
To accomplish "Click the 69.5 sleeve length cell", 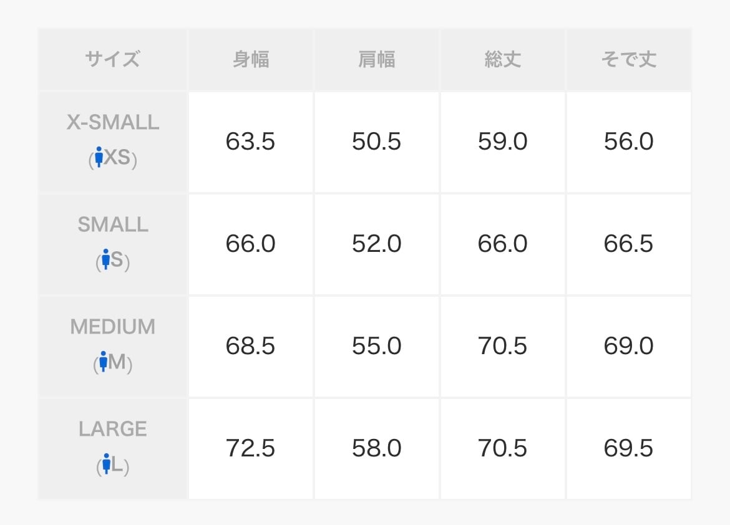I will tap(629, 448).
